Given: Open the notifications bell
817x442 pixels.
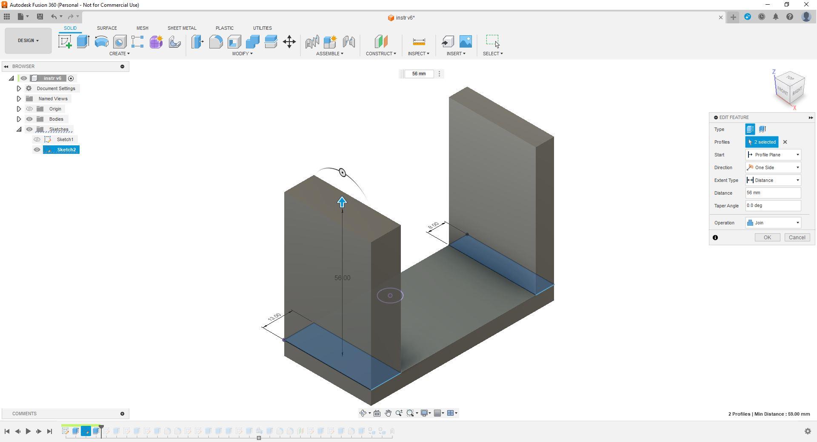Looking at the screenshot, I should click(776, 17).
